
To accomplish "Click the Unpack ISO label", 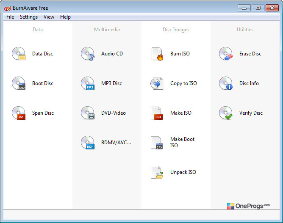I will (183, 172).
